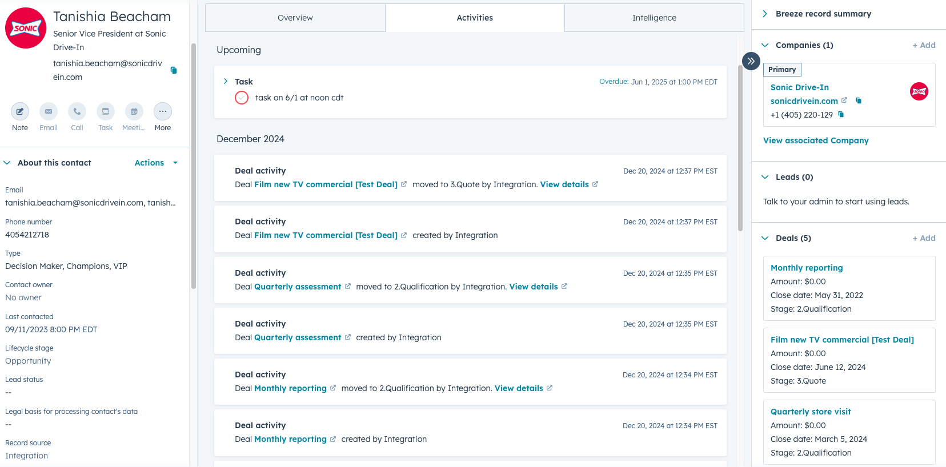
Task: Open external icon beside Quarterly assessment created entry
Action: (x=347, y=337)
